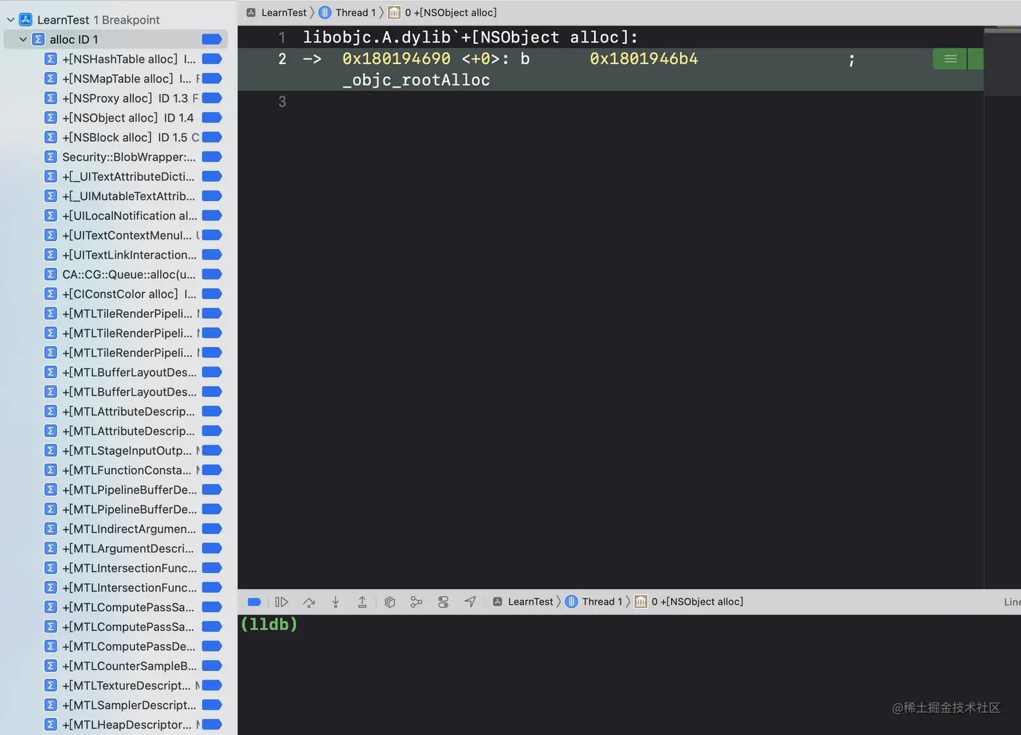Click the Step Over debug icon

309,602
